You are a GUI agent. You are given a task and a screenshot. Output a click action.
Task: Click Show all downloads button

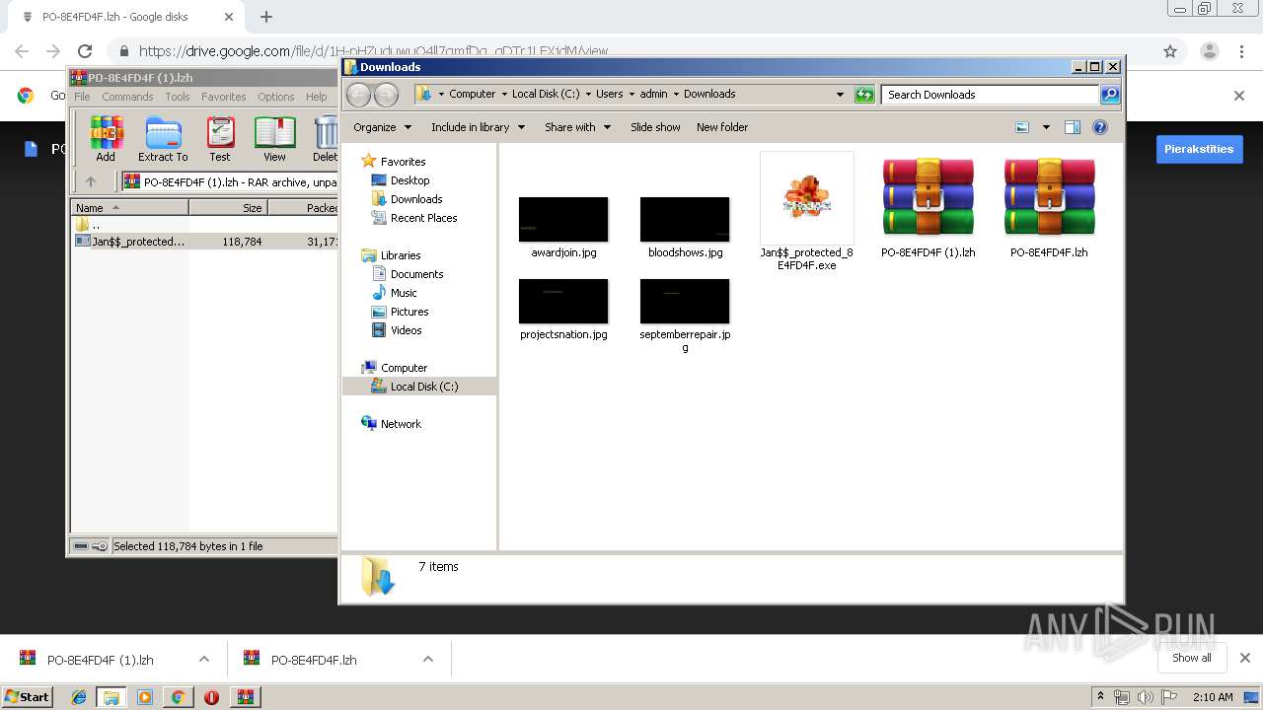[1191, 658]
